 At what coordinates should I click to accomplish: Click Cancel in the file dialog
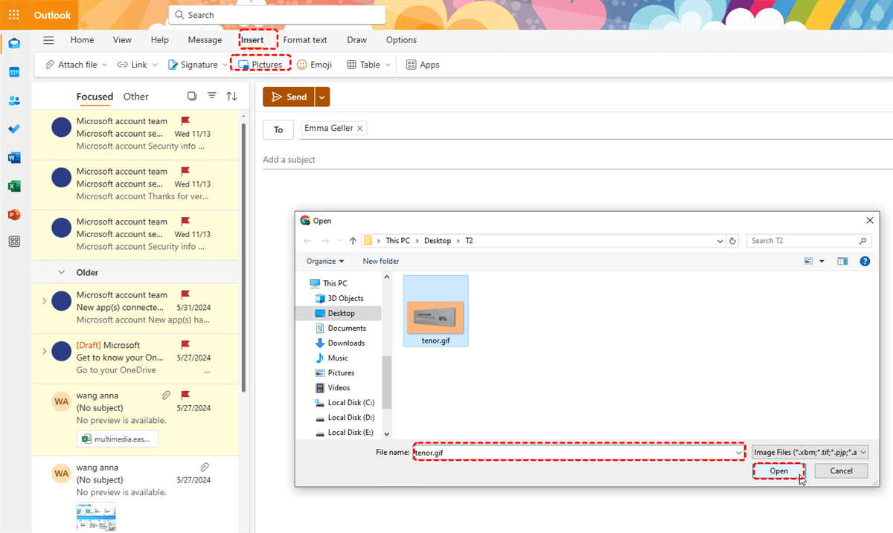click(841, 471)
